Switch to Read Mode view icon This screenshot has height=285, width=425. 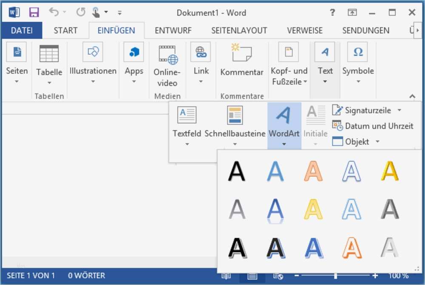coord(226,277)
